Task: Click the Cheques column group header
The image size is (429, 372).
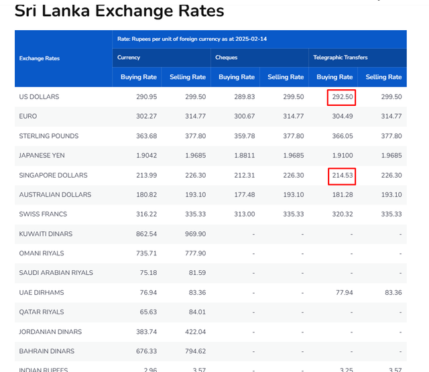Action: [227, 58]
